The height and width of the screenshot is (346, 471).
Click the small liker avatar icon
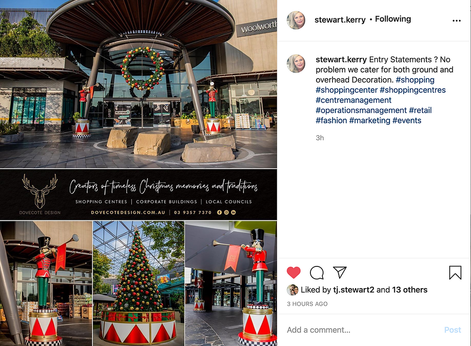(x=292, y=290)
